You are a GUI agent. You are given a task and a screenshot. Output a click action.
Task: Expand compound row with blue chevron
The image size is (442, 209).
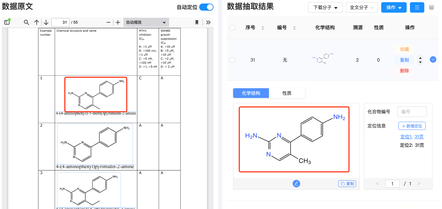coord(433,59)
